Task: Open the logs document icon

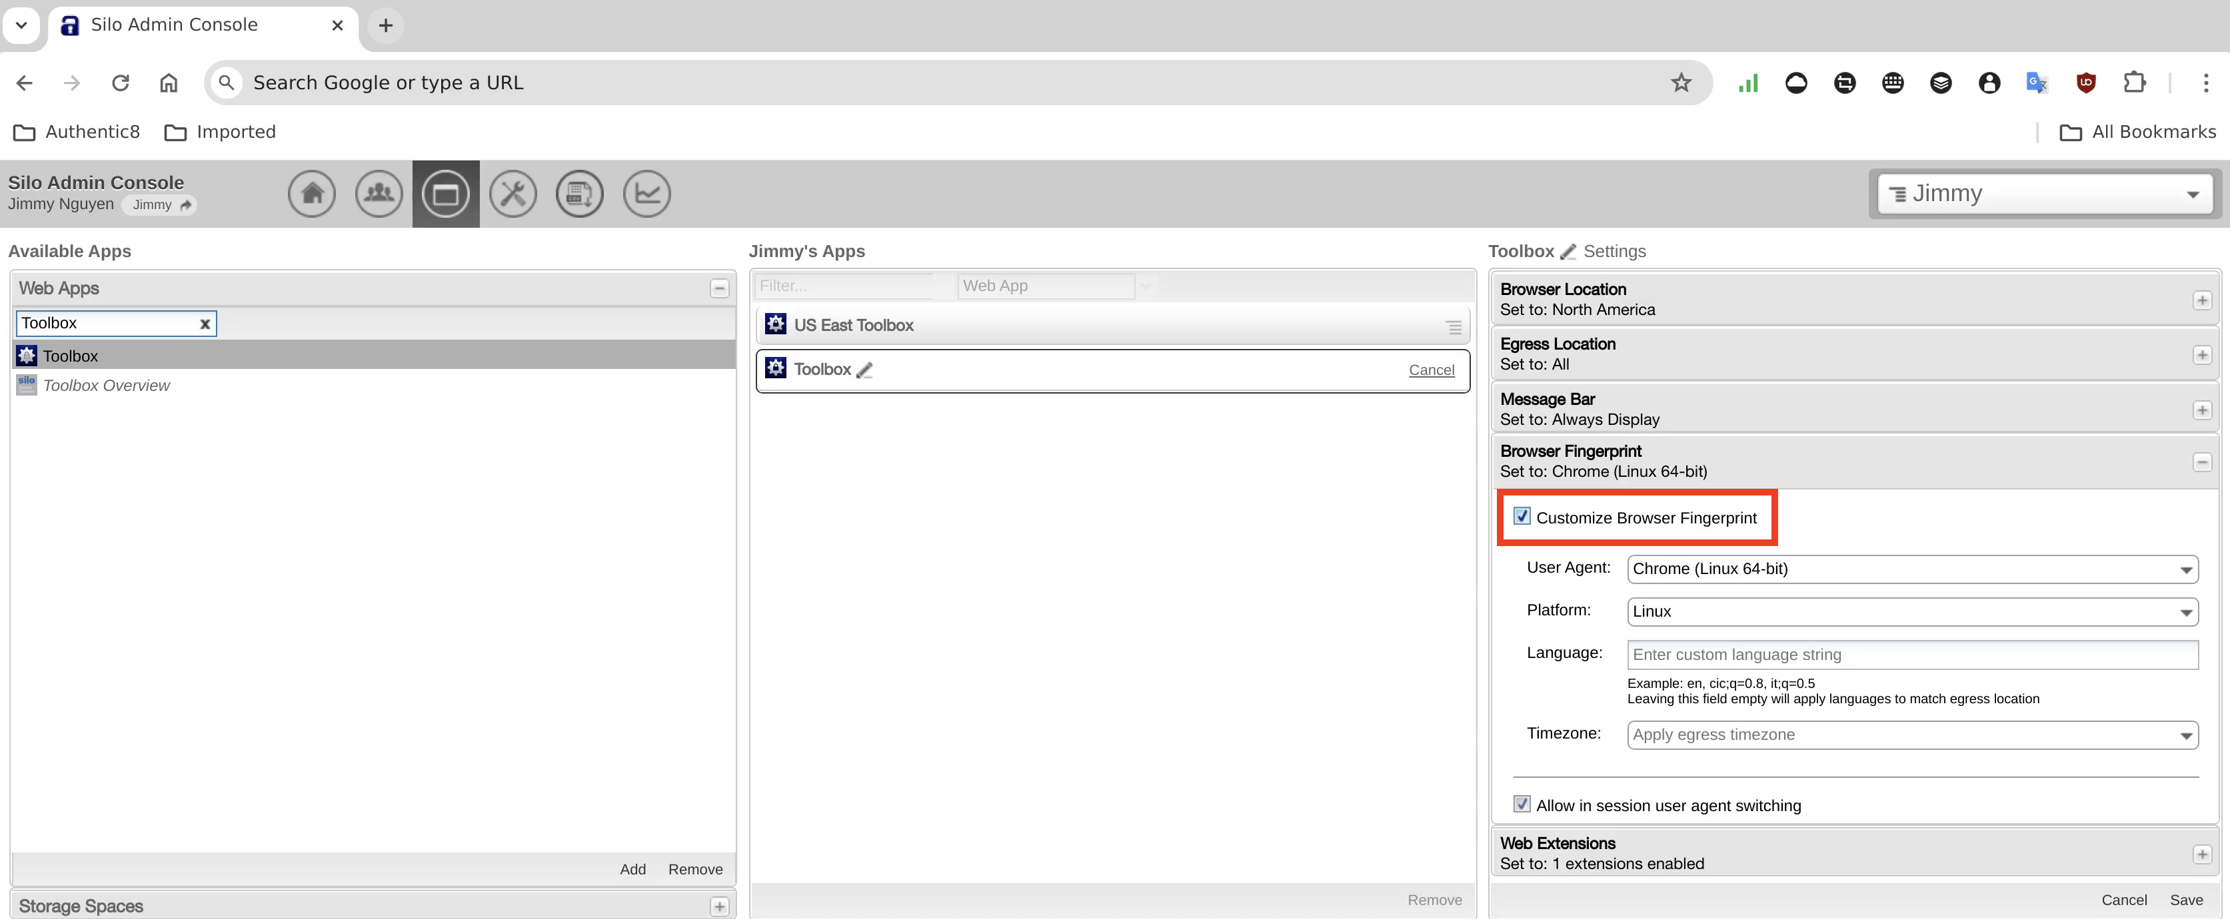Action: (x=579, y=194)
